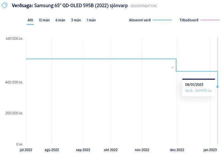Toggle the Almennt verð legend series
Viewport: 224px width, 154px height.
(x=140, y=20)
